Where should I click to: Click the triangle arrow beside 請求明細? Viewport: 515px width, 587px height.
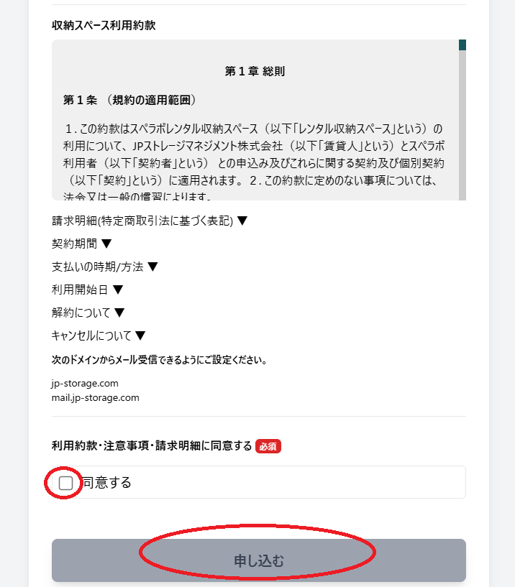click(242, 221)
